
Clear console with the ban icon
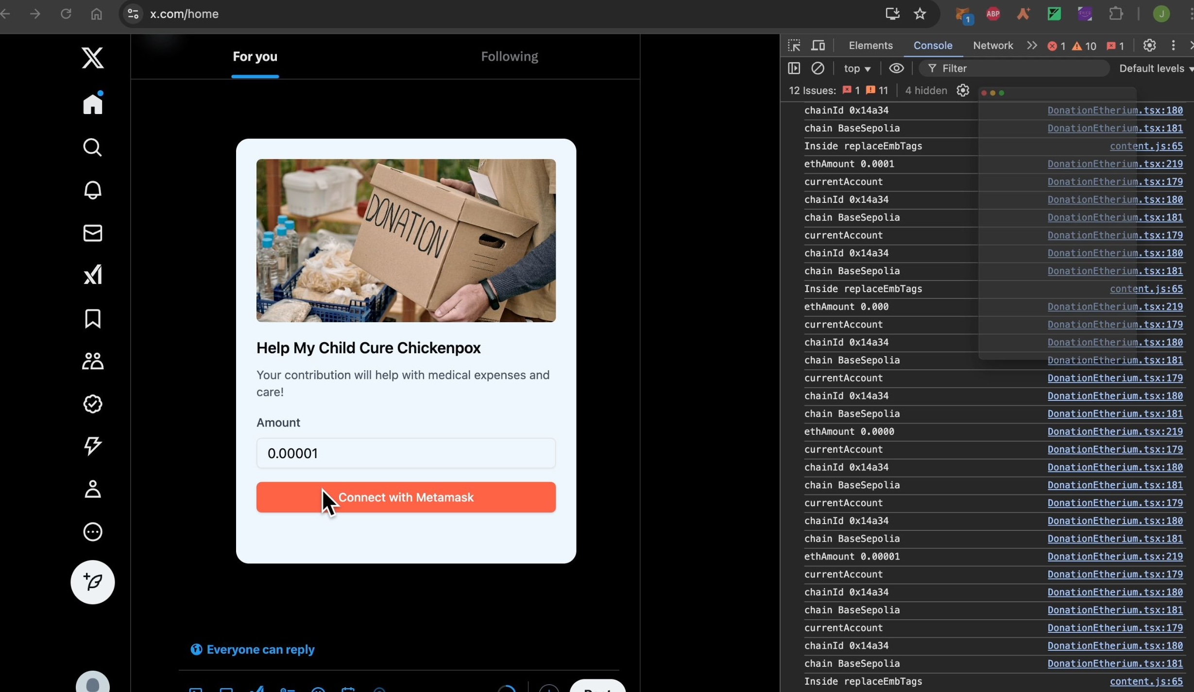[818, 68]
